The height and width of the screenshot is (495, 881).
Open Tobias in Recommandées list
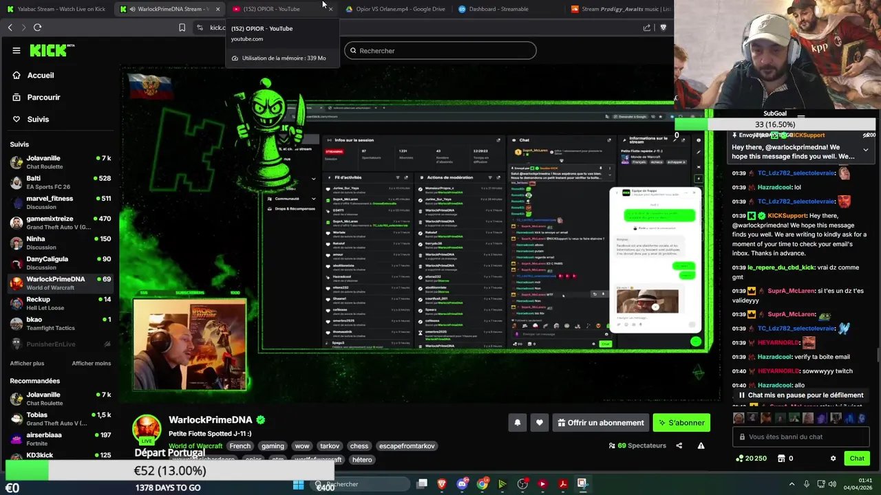click(61, 419)
